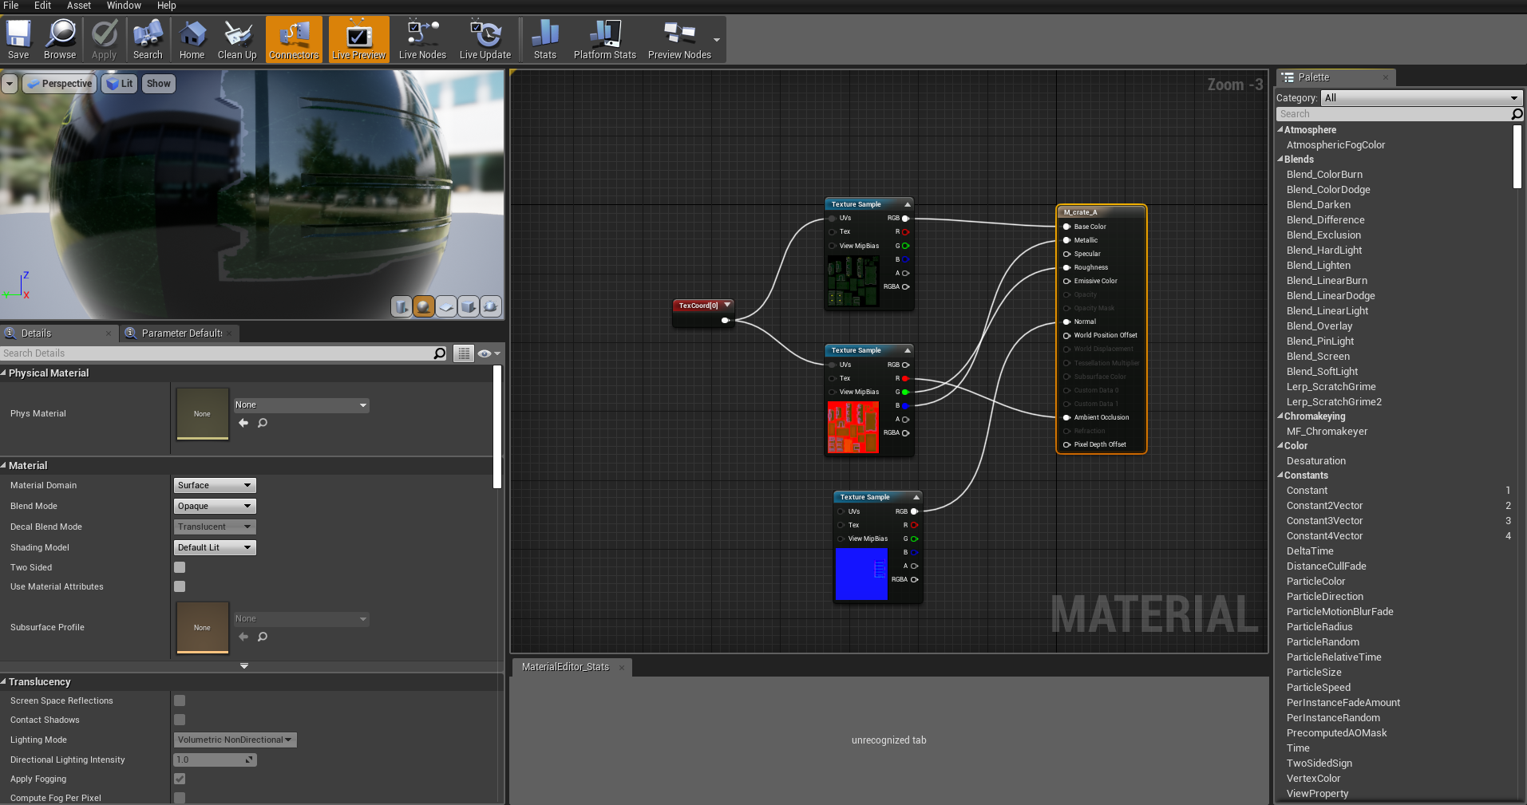Select the Save toolbar icon
The height and width of the screenshot is (805, 1527).
click(x=18, y=38)
